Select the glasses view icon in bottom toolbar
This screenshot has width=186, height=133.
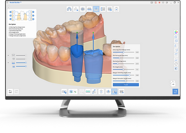88,92
